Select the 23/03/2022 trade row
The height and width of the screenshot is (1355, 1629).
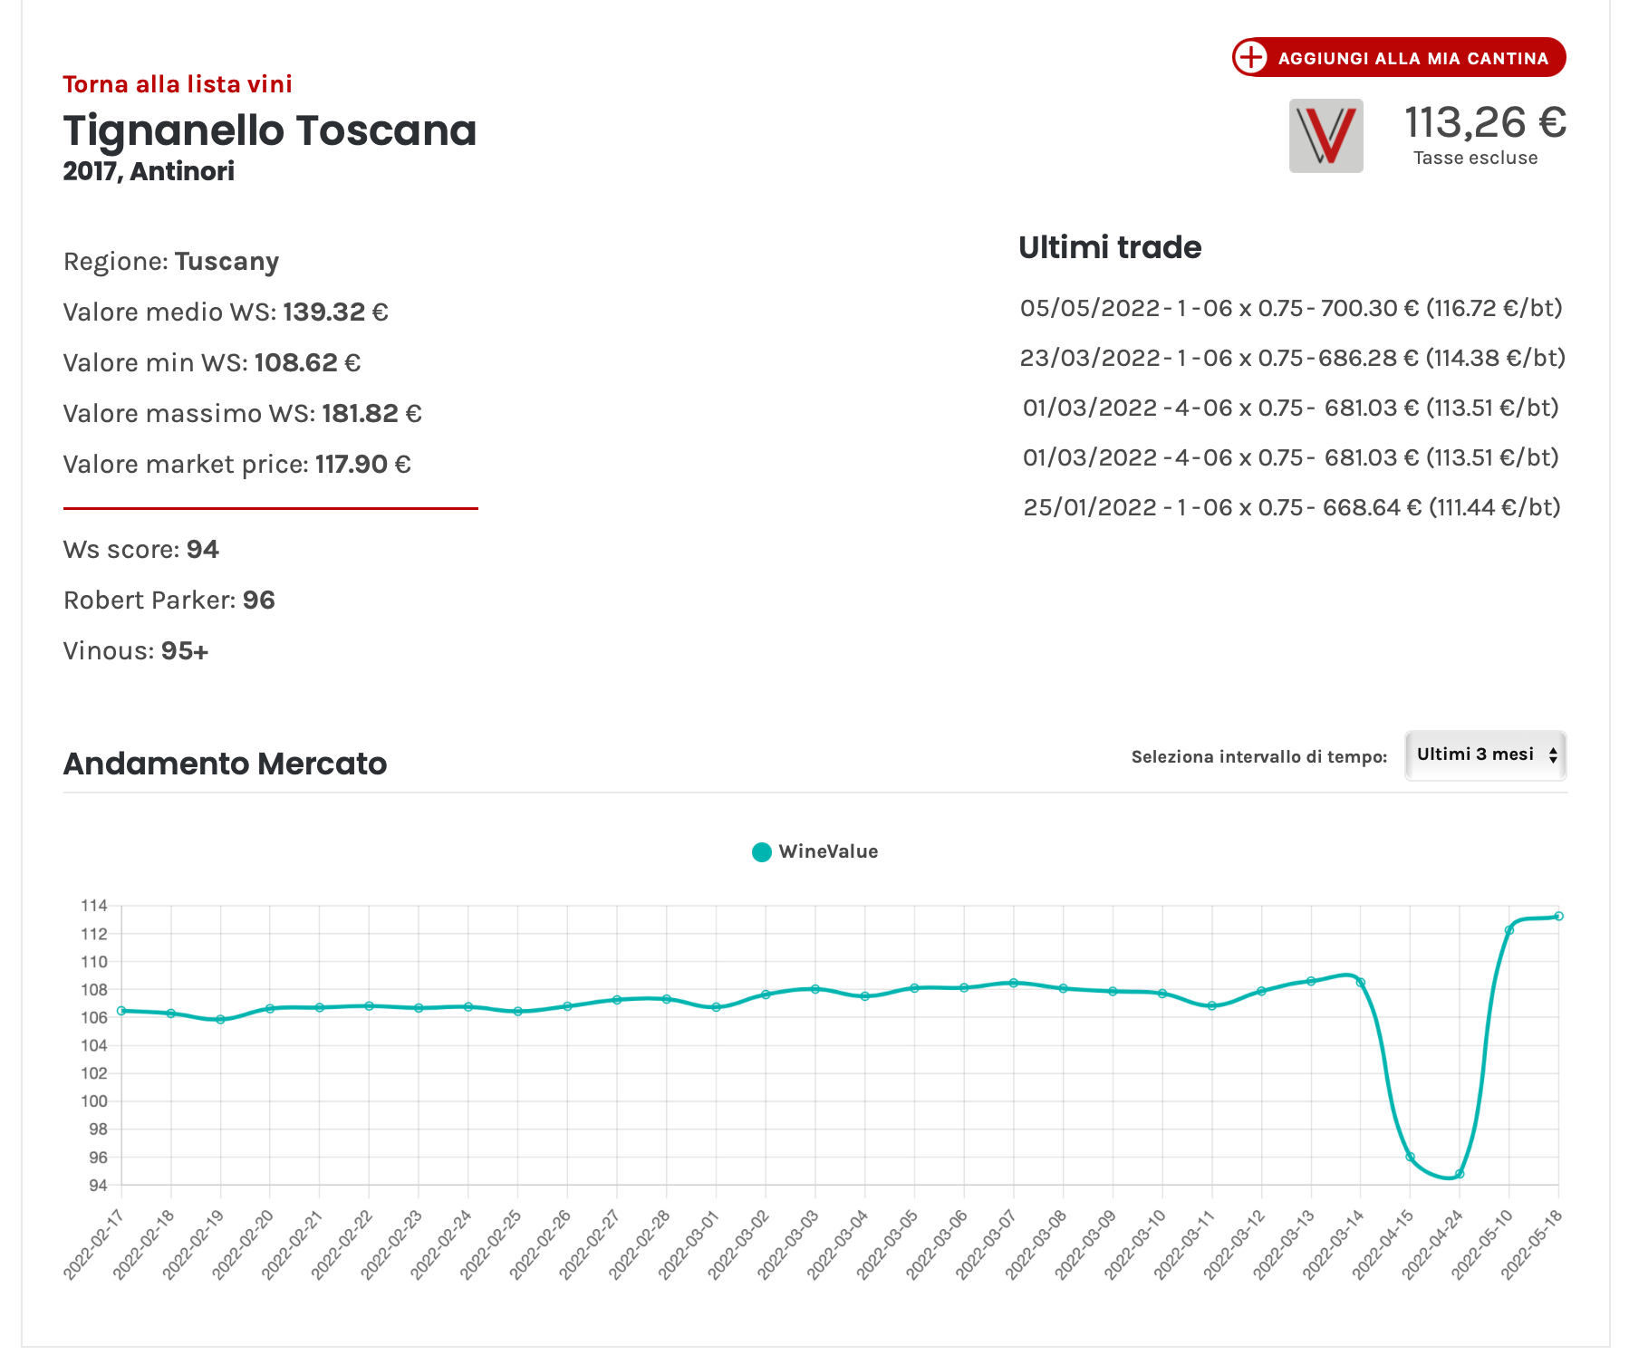(x=1293, y=358)
